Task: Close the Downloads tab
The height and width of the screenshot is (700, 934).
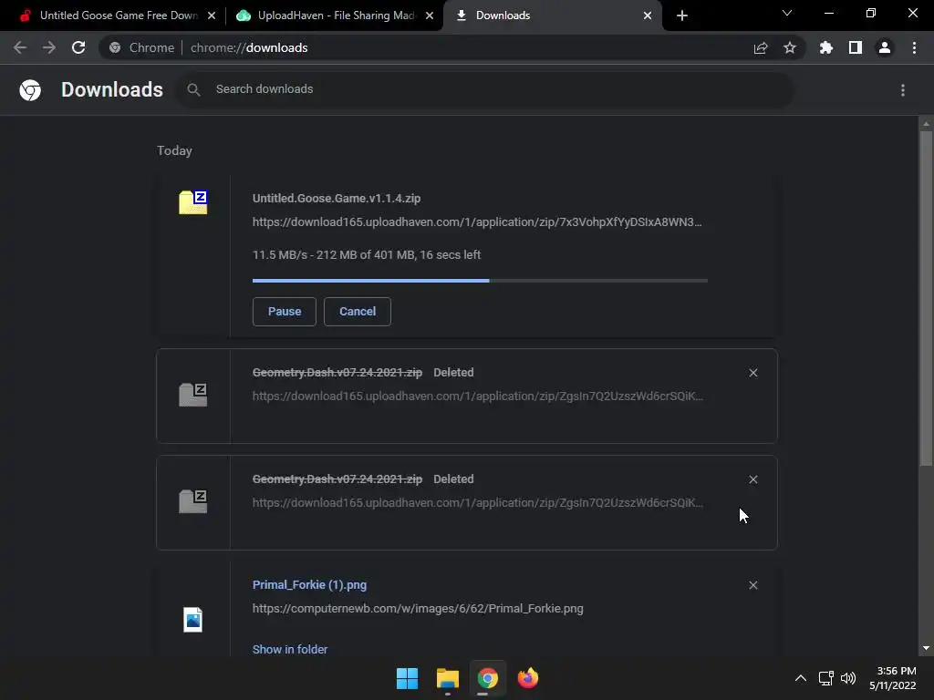Action: [648, 15]
